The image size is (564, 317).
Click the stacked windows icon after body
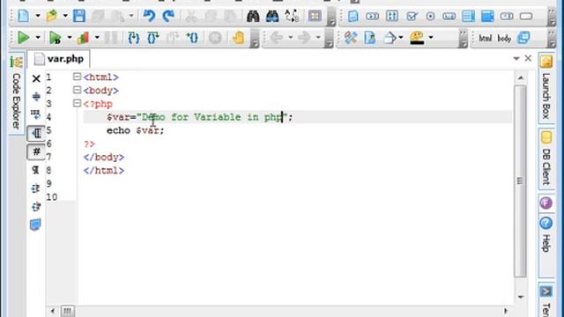click(523, 38)
